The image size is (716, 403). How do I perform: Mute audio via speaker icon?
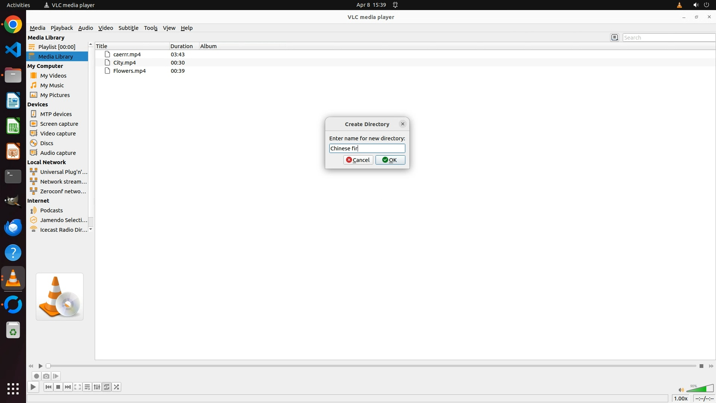(681, 390)
